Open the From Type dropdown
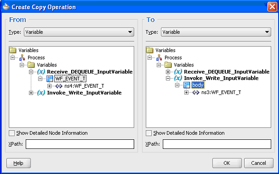Viewport: 279px width, 174px height. tap(79, 32)
